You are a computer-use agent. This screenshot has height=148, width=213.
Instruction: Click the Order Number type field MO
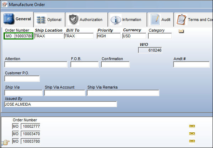coord(10,36)
